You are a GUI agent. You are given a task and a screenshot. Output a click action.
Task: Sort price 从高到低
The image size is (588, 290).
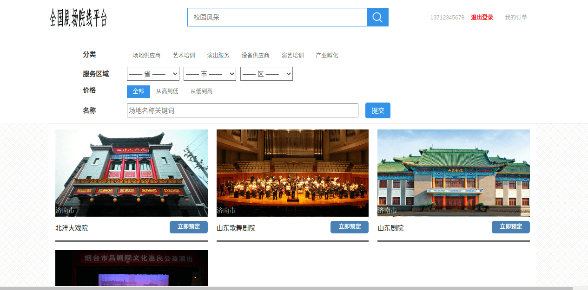coord(167,91)
